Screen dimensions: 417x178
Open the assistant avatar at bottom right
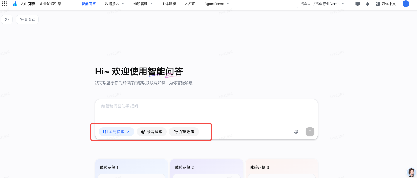point(411,172)
